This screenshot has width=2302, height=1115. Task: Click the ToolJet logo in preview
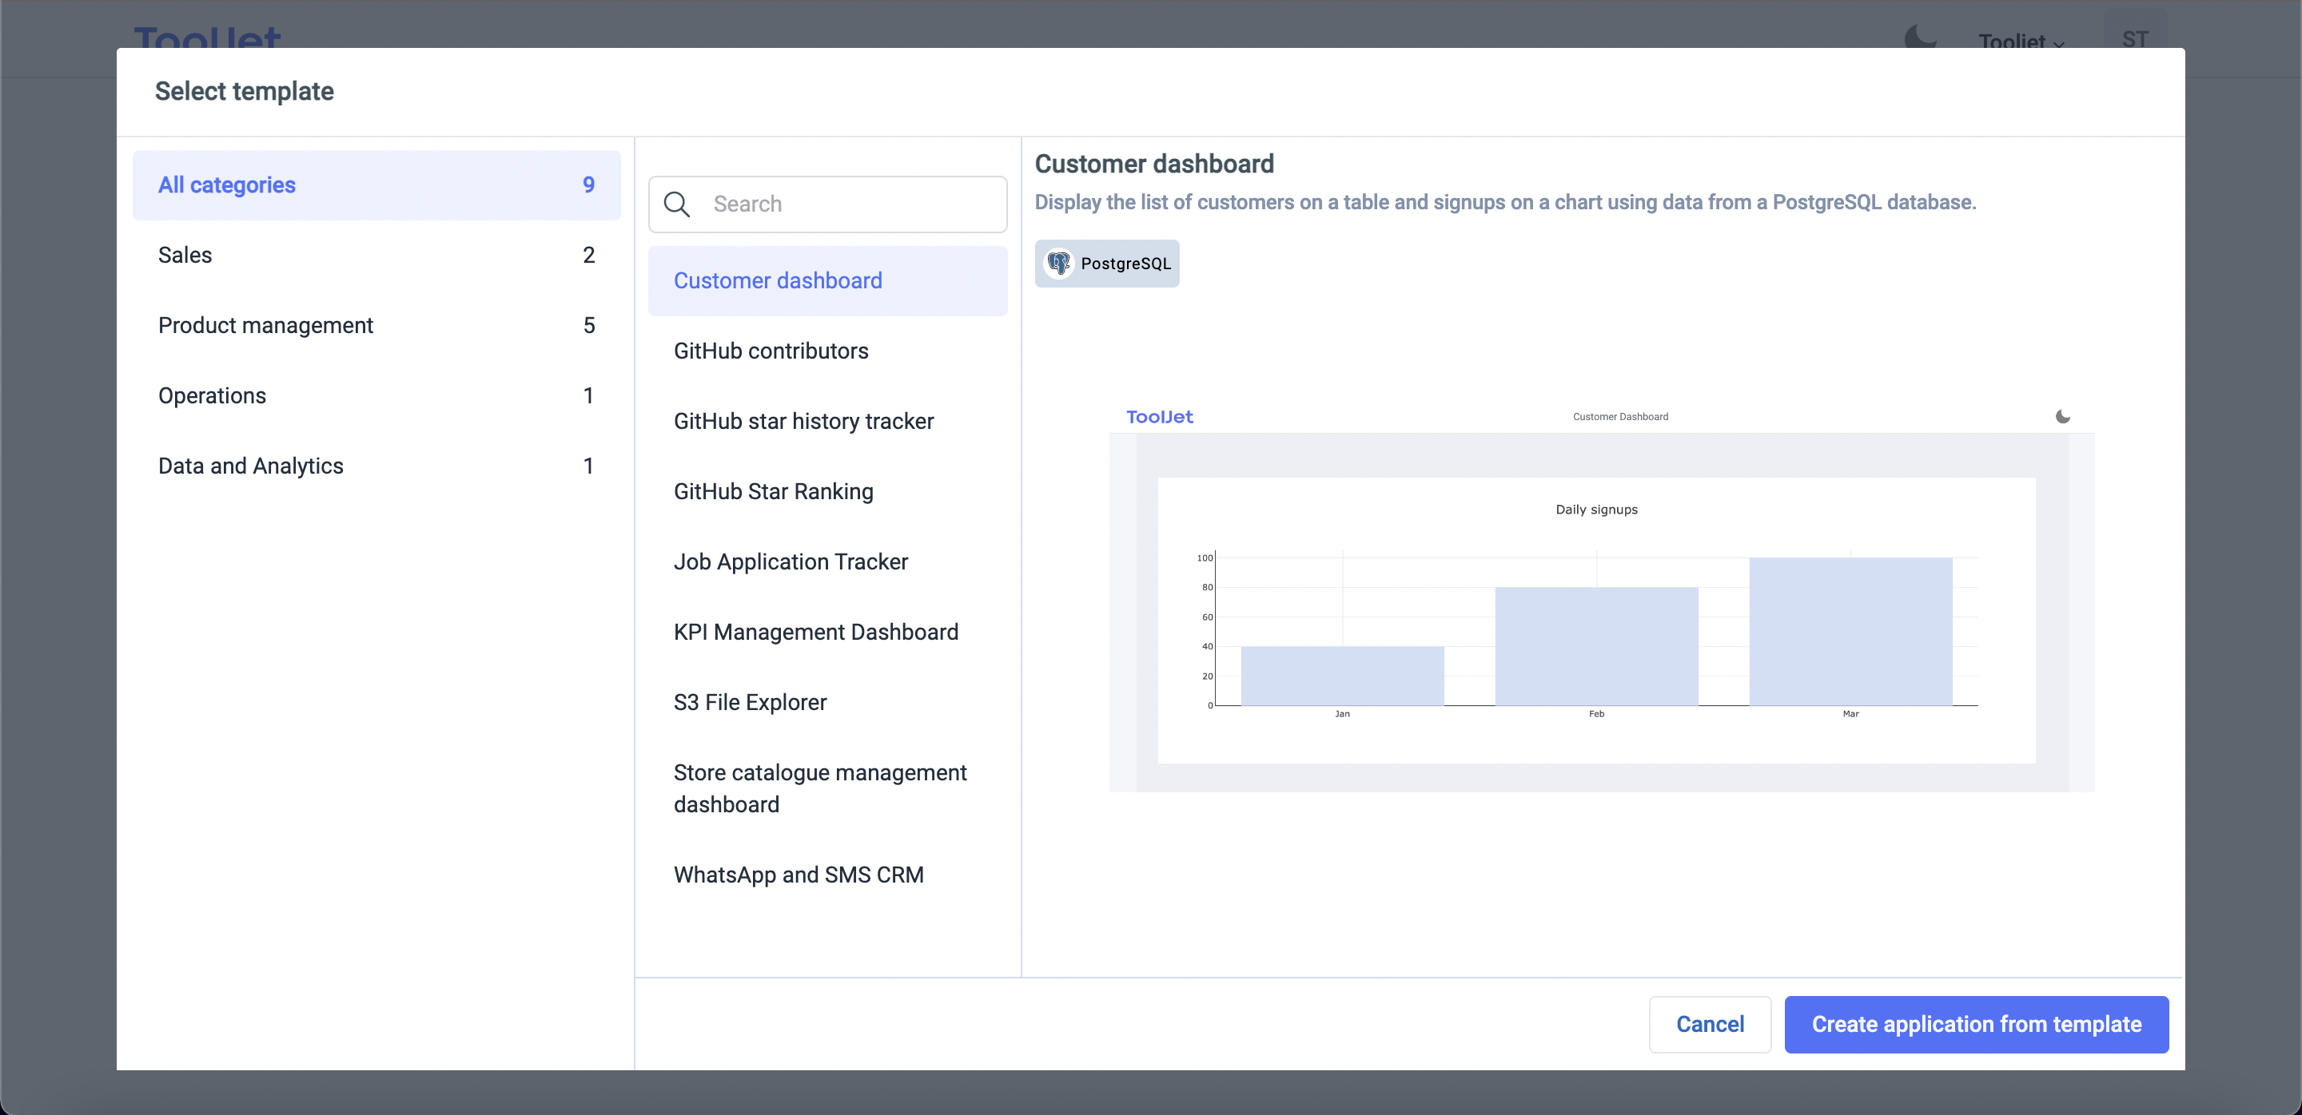point(1159,417)
